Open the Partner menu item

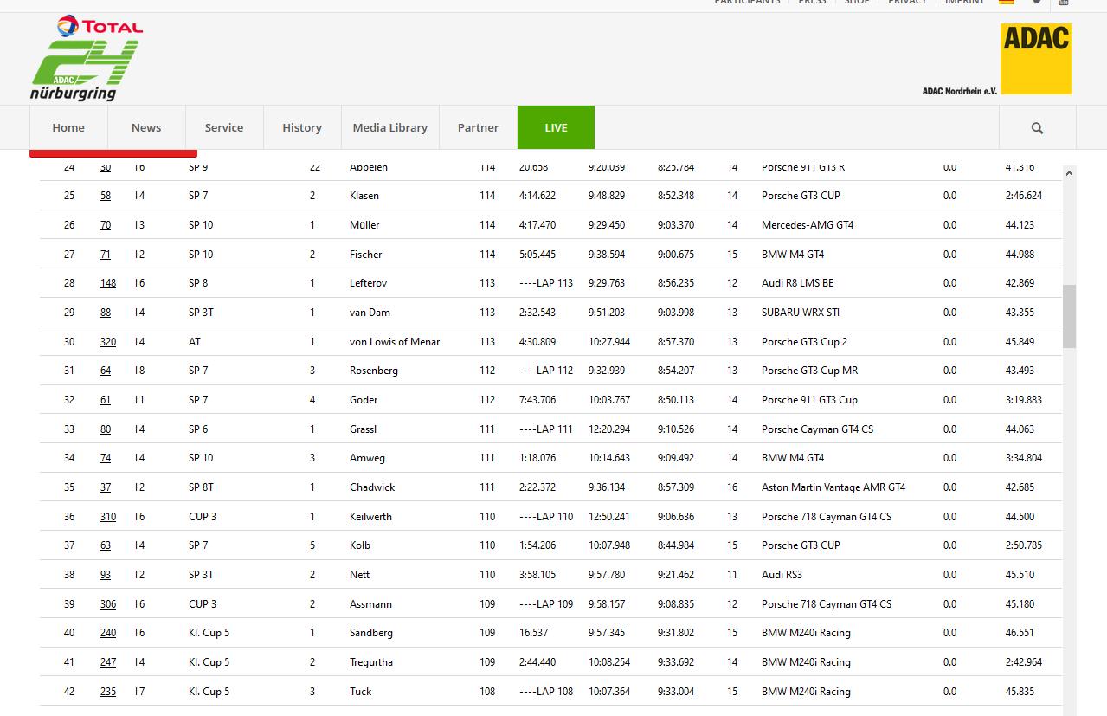(x=479, y=127)
